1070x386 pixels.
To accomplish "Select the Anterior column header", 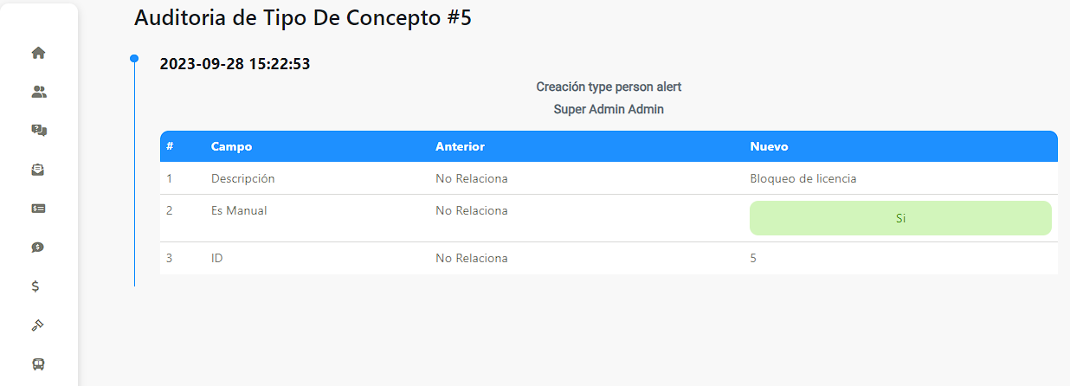I will [x=460, y=146].
